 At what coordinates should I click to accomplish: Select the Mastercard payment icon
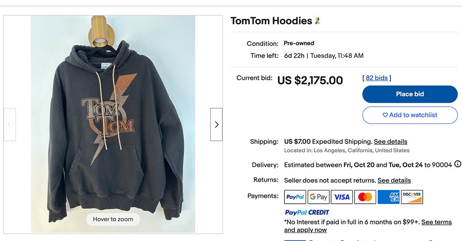pos(365,196)
